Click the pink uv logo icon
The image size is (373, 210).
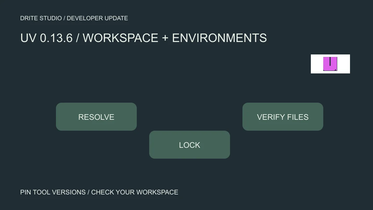330,64
